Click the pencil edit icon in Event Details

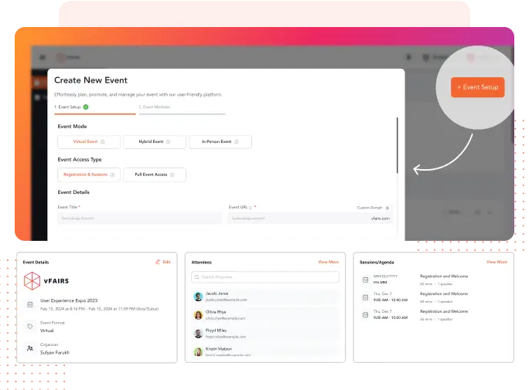click(x=158, y=262)
